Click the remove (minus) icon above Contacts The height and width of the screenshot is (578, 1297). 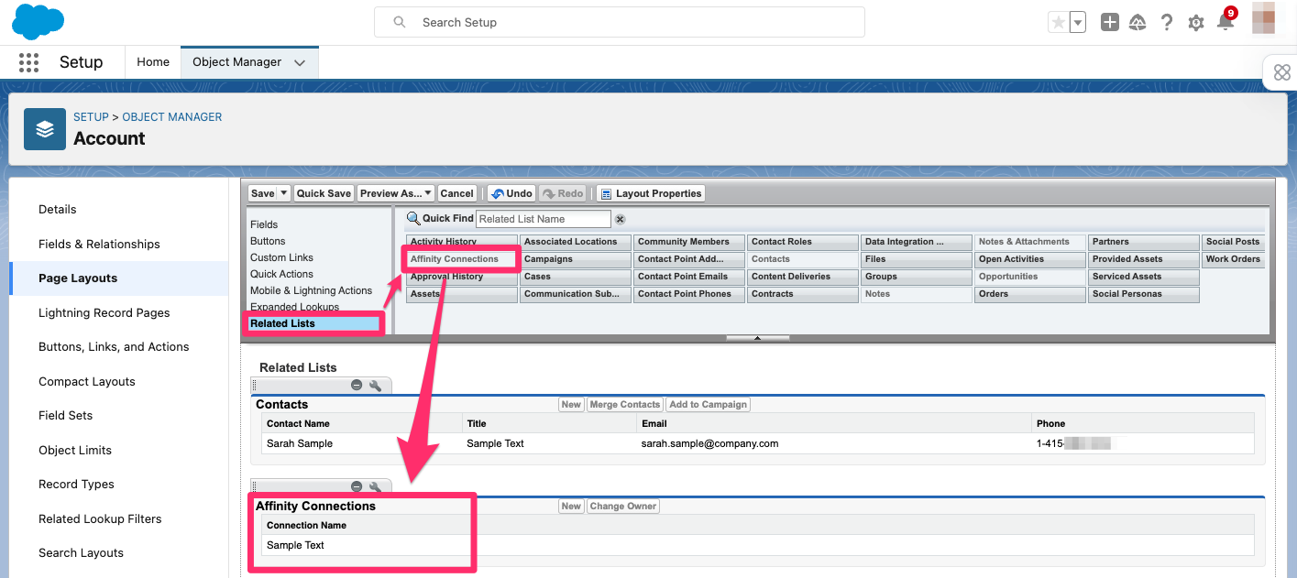[357, 385]
